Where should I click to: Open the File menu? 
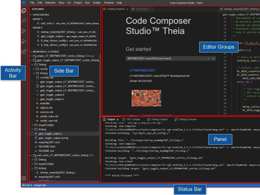click(32, 3)
